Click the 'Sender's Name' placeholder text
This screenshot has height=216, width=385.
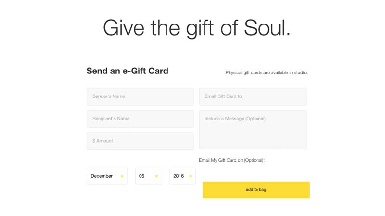[109, 96]
